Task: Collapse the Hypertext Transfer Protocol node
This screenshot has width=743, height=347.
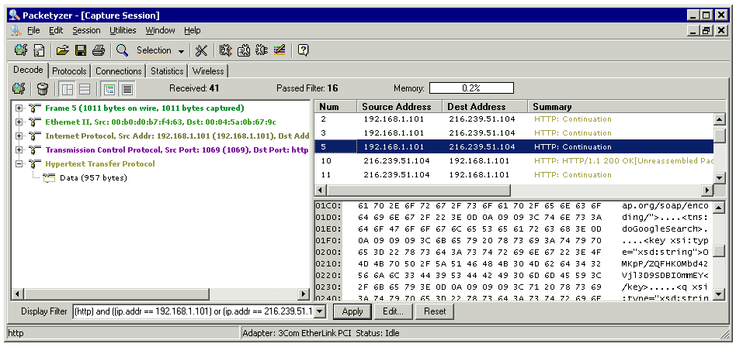Action: coord(19,164)
